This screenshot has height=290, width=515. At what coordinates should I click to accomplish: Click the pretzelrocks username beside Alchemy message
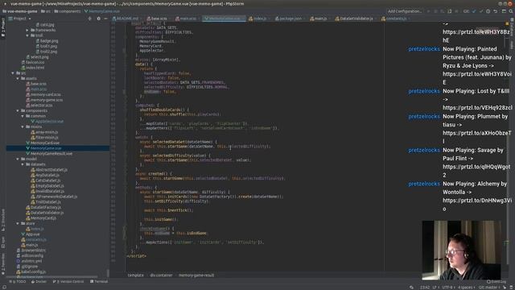[x=424, y=184]
